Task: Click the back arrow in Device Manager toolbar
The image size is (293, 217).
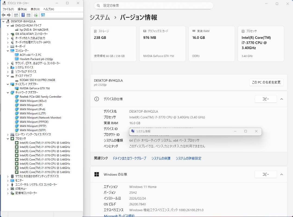Action: point(3,15)
